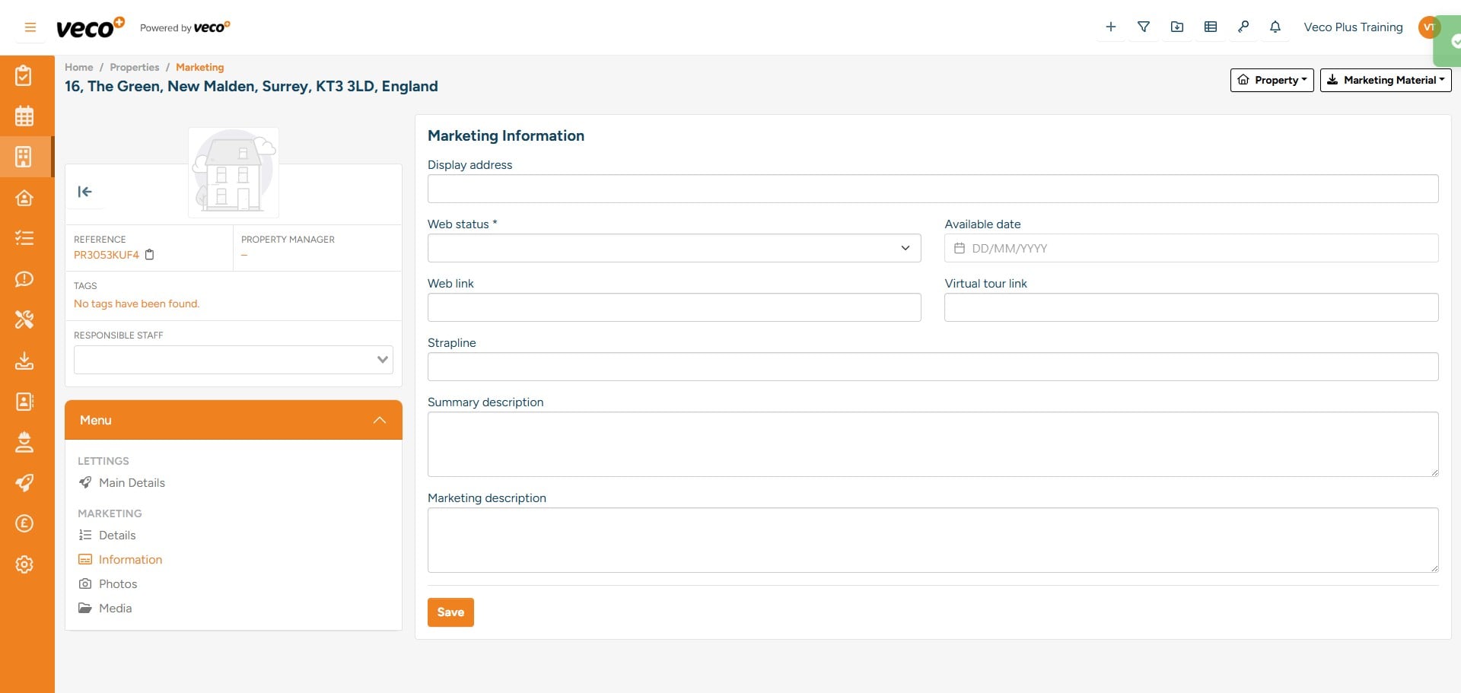This screenshot has height=693, width=1461.
Task: Click the collapse panel arrow icon
Action: pyautogui.click(x=85, y=192)
